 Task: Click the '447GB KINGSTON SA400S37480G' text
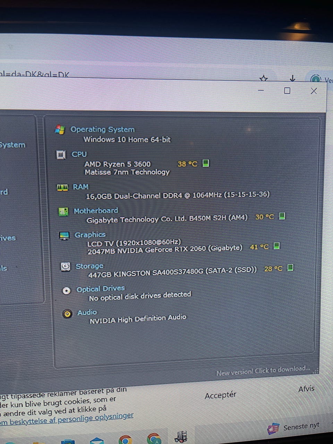146,273
